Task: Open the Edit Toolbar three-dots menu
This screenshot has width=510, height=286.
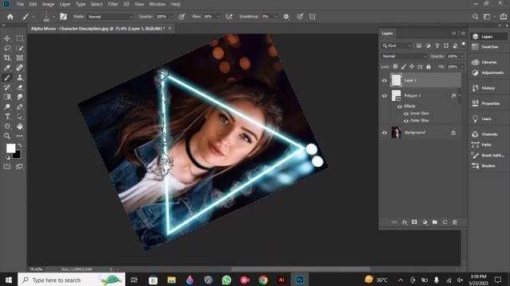Action: tap(19, 136)
